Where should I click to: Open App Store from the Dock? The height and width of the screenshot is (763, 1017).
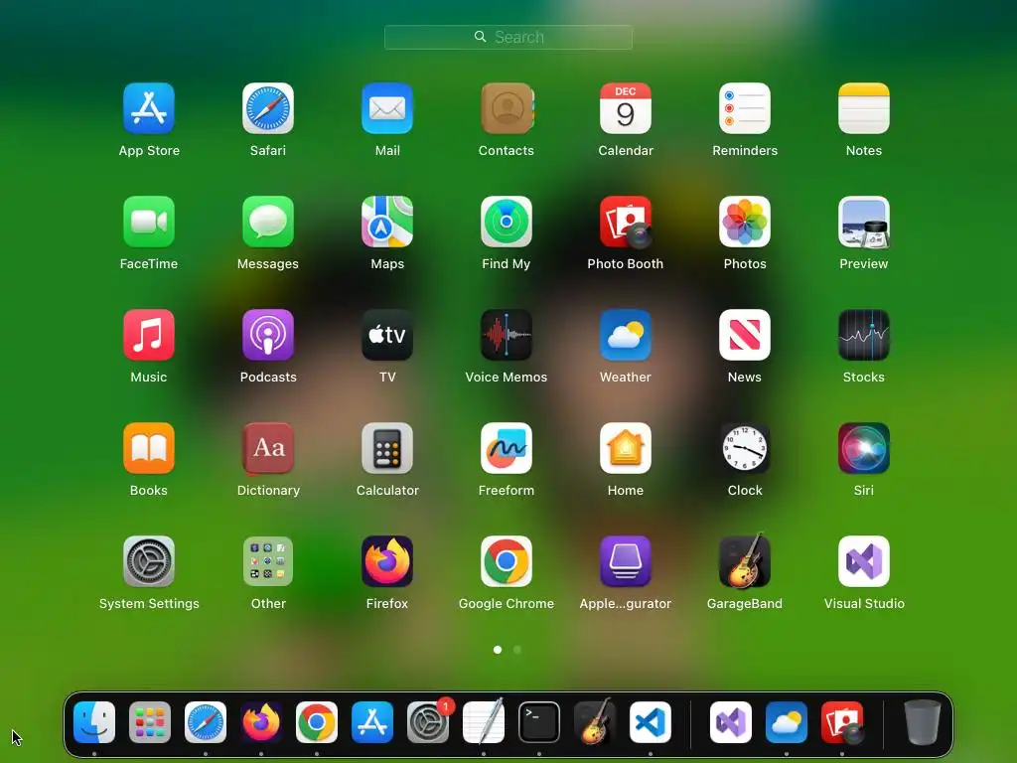372,722
